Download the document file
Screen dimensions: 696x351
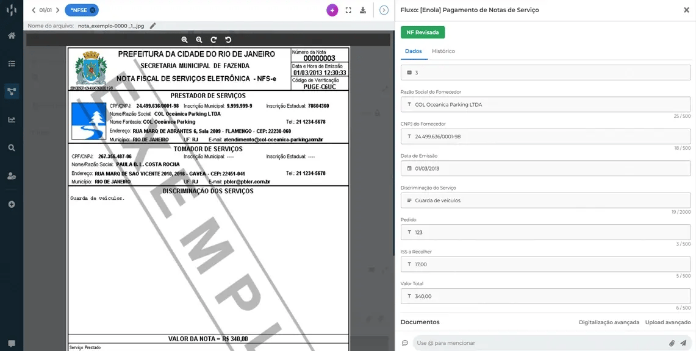(363, 10)
